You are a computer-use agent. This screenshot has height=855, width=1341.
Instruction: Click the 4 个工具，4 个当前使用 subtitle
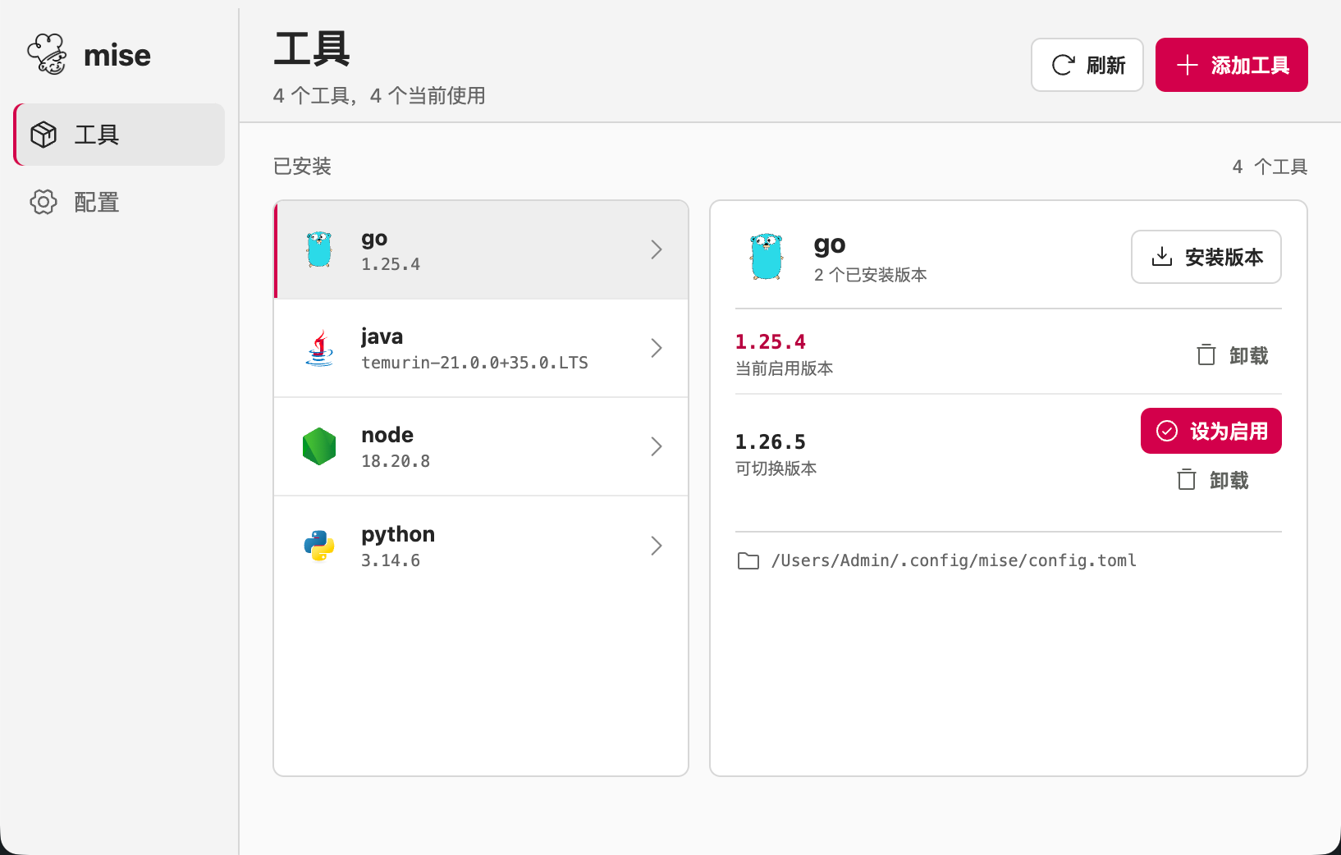tap(379, 96)
